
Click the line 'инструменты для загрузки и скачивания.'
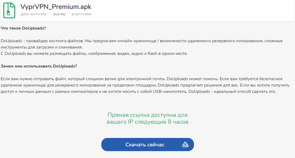point(42,47)
